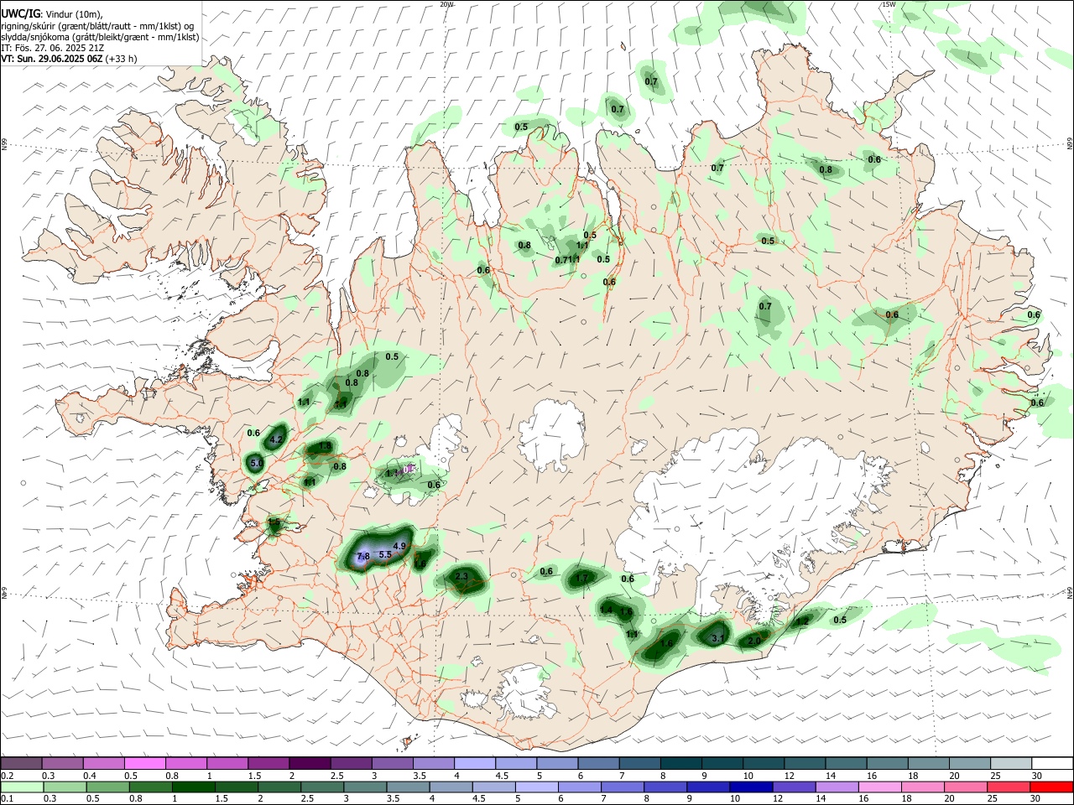Click the 20W longitude label
Viewport: 1074px width, 805px height.
pyautogui.click(x=446, y=4)
